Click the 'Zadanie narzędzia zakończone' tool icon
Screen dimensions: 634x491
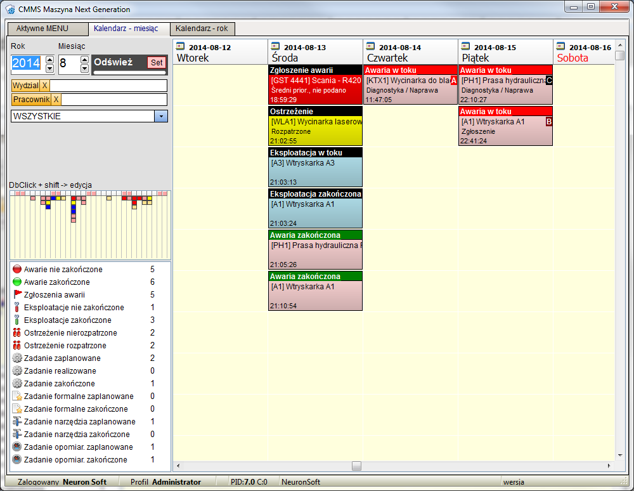17,434
